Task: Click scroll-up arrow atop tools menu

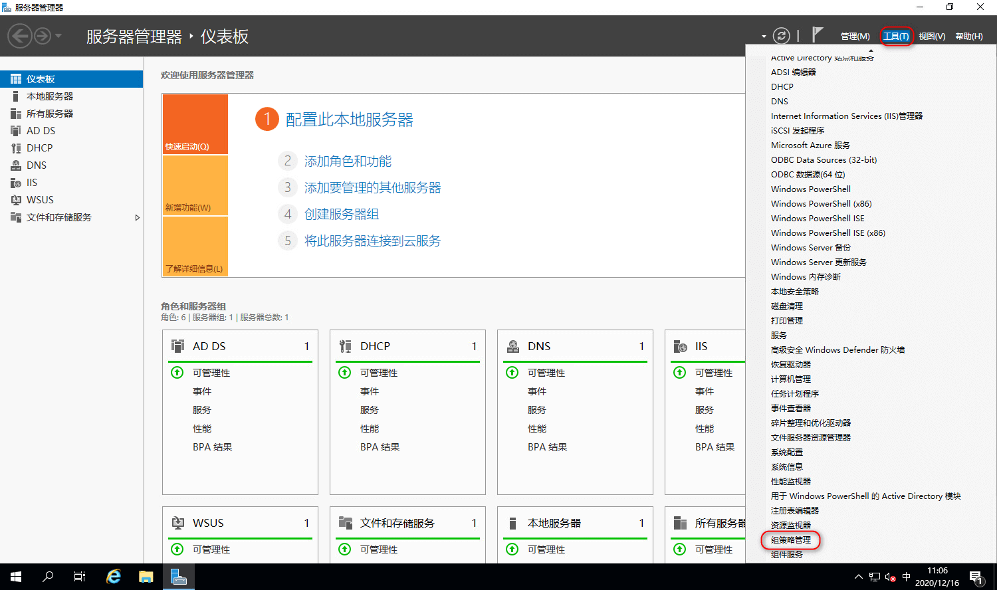Action: click(x=871, y=50)
